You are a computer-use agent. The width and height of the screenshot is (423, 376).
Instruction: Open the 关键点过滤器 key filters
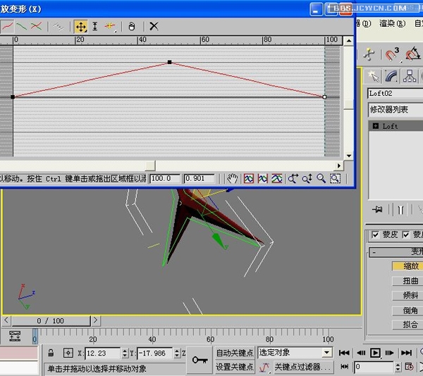tap(303, 367)
